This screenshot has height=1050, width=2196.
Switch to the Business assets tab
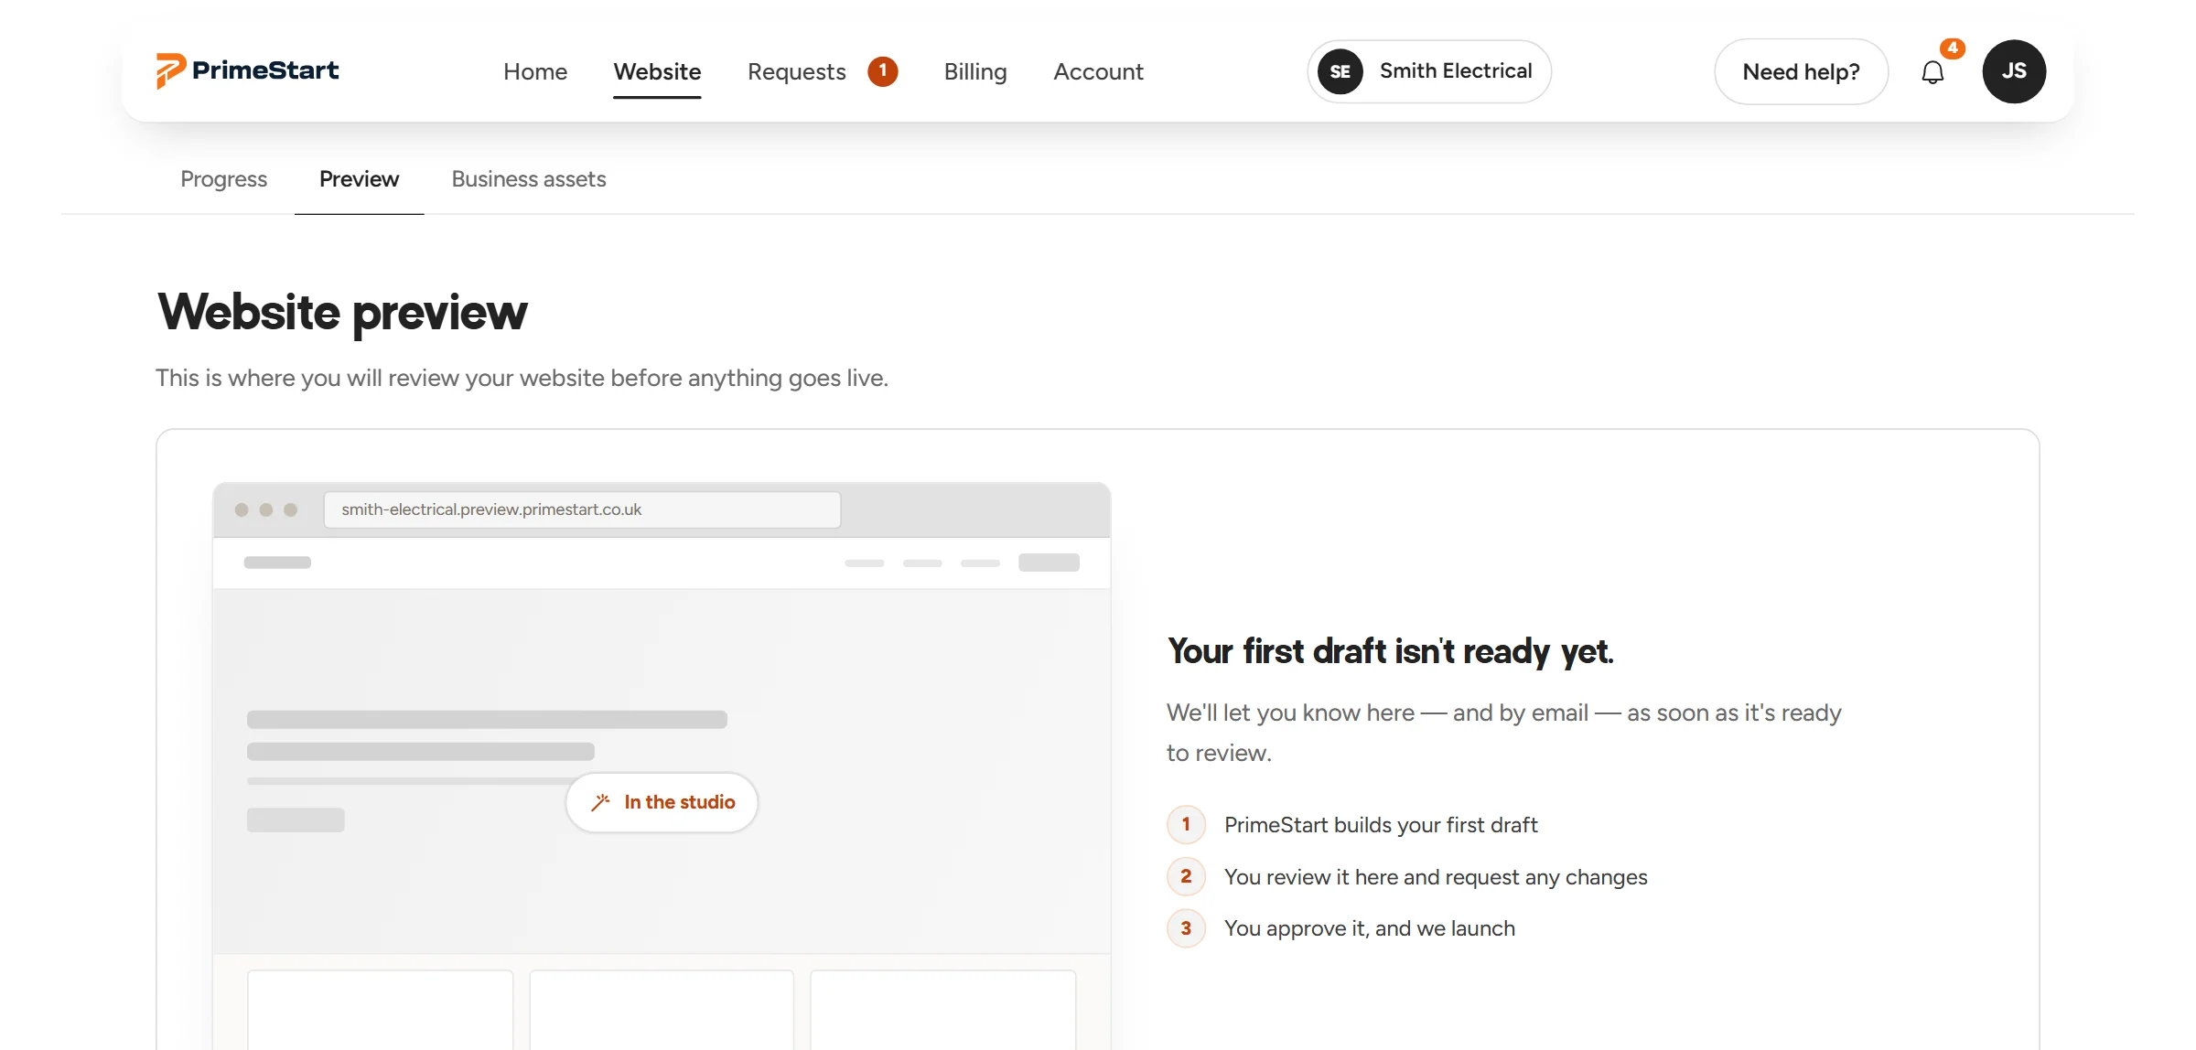529,179
